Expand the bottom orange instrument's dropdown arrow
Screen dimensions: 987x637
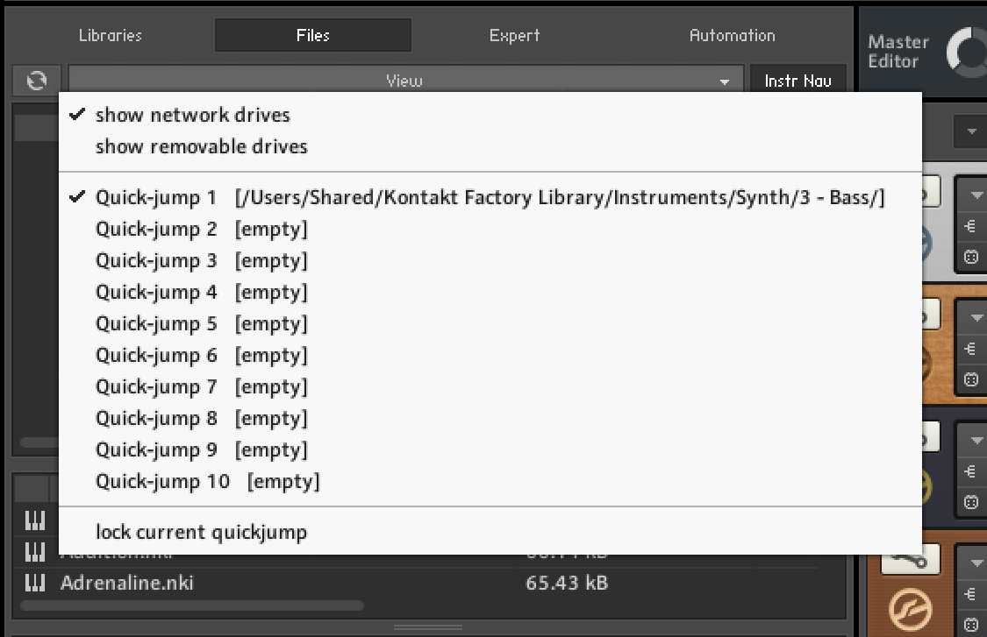pos(972,562)
